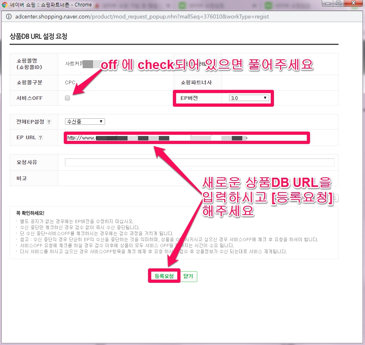The width and height of the screenshot is (365, 345).
Task: Open the 전체EP설정 dropdown showing 수신중
Action: pos(84,122)
